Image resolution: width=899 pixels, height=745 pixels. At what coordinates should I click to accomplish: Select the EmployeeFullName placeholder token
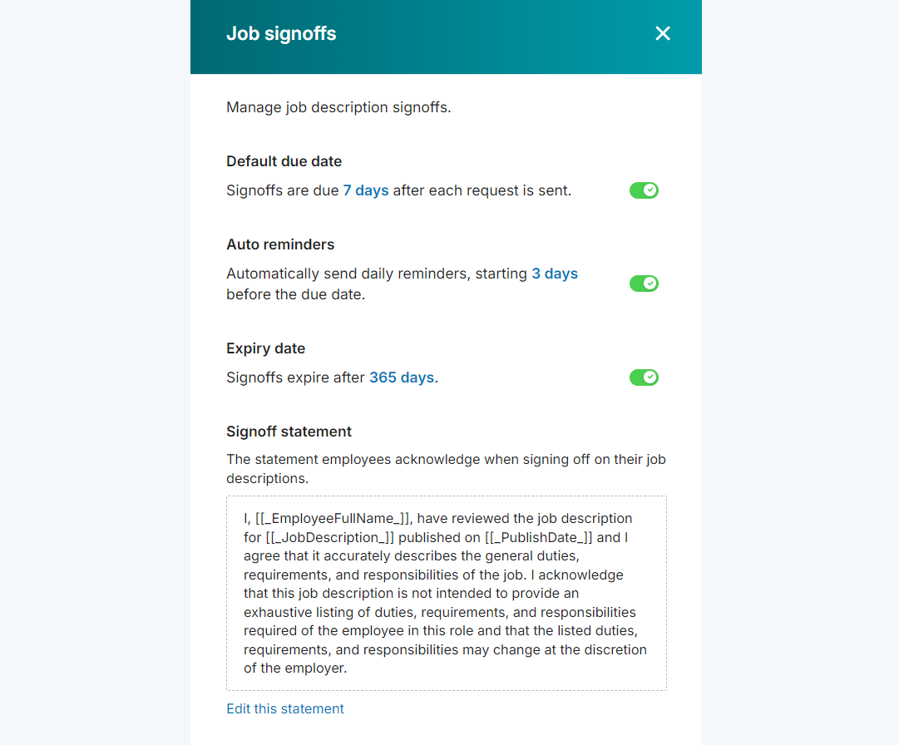coord(333,518)
